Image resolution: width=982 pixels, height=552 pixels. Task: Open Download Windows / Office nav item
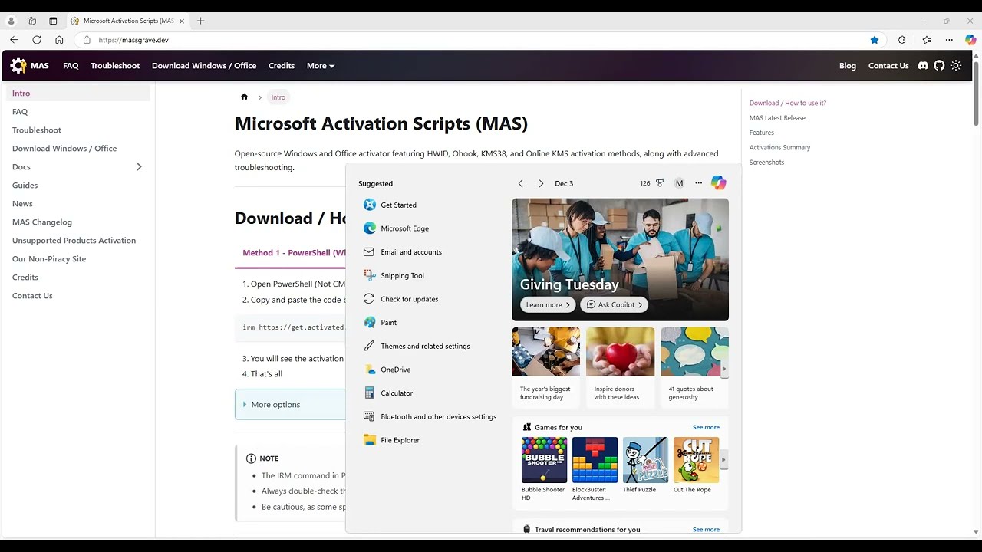click(x=204, y=66)
